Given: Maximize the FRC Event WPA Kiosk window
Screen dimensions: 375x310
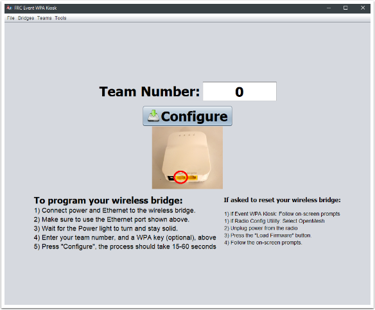Looking at the screenshot, I should coord(345,8).
